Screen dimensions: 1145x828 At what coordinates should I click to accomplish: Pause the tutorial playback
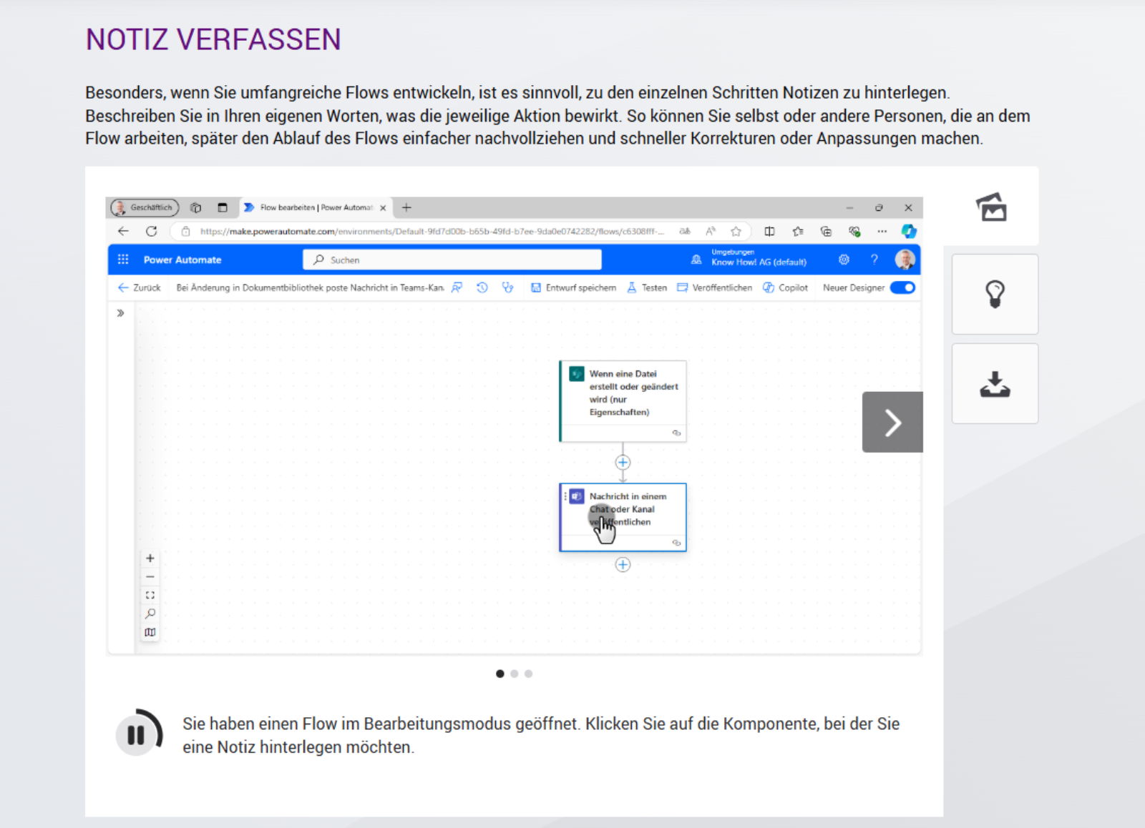tap(137, 734)
